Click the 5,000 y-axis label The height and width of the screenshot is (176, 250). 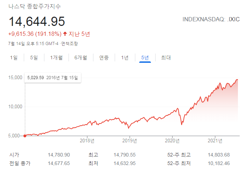pyautogui.click(x=14, y=136)
